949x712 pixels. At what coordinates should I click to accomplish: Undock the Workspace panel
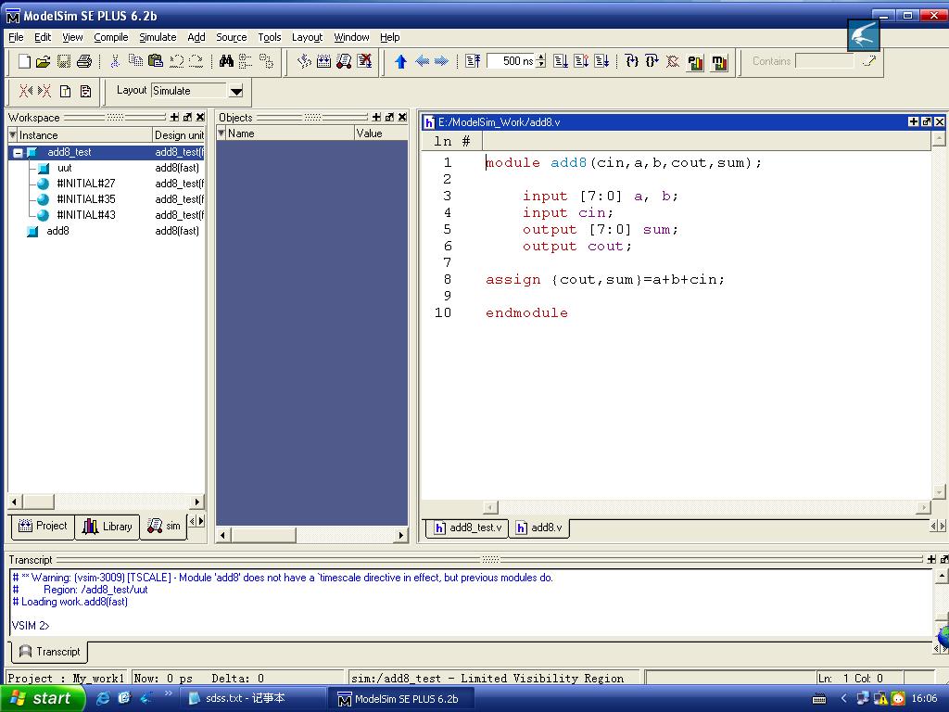[x=187, y=118]
